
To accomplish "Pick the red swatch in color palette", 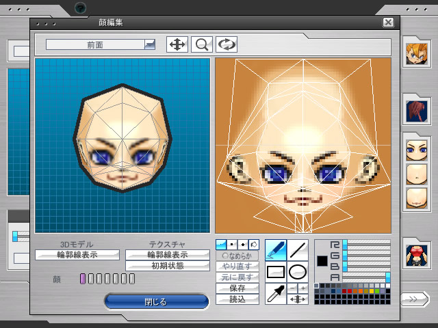I will pos(350,292).
